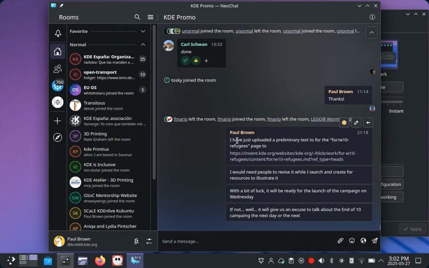Open the Aniqa and Lydia Pintscher chat
The width and height of the screenshot is (429, 268).
pos(108,226)
